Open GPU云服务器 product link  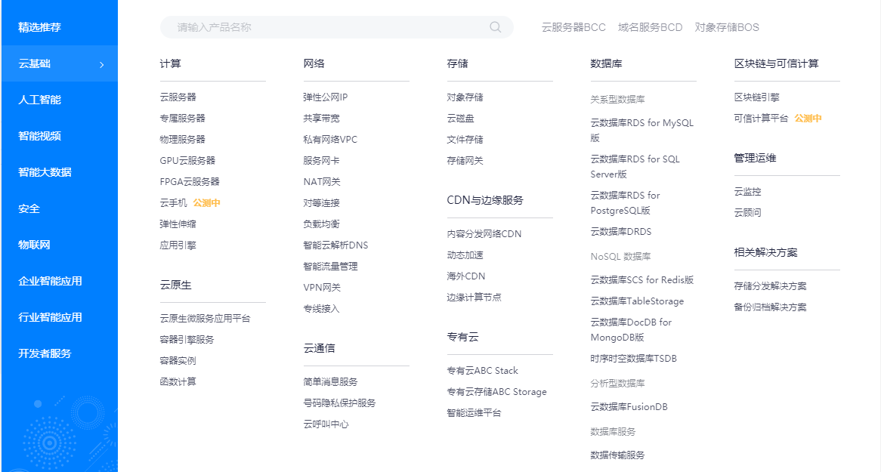(x=187, y=161)
